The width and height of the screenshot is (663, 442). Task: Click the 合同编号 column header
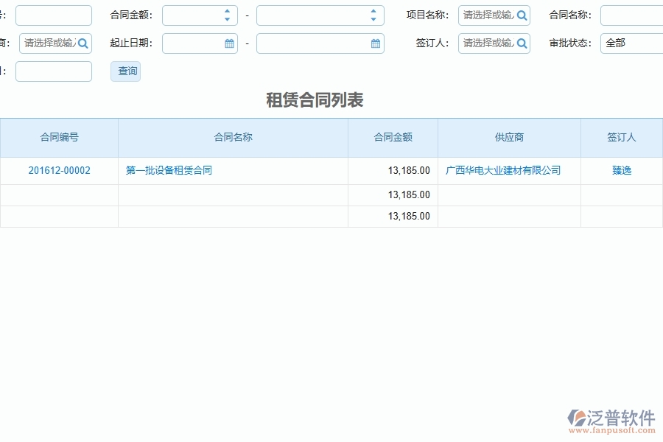pos(59,137)
